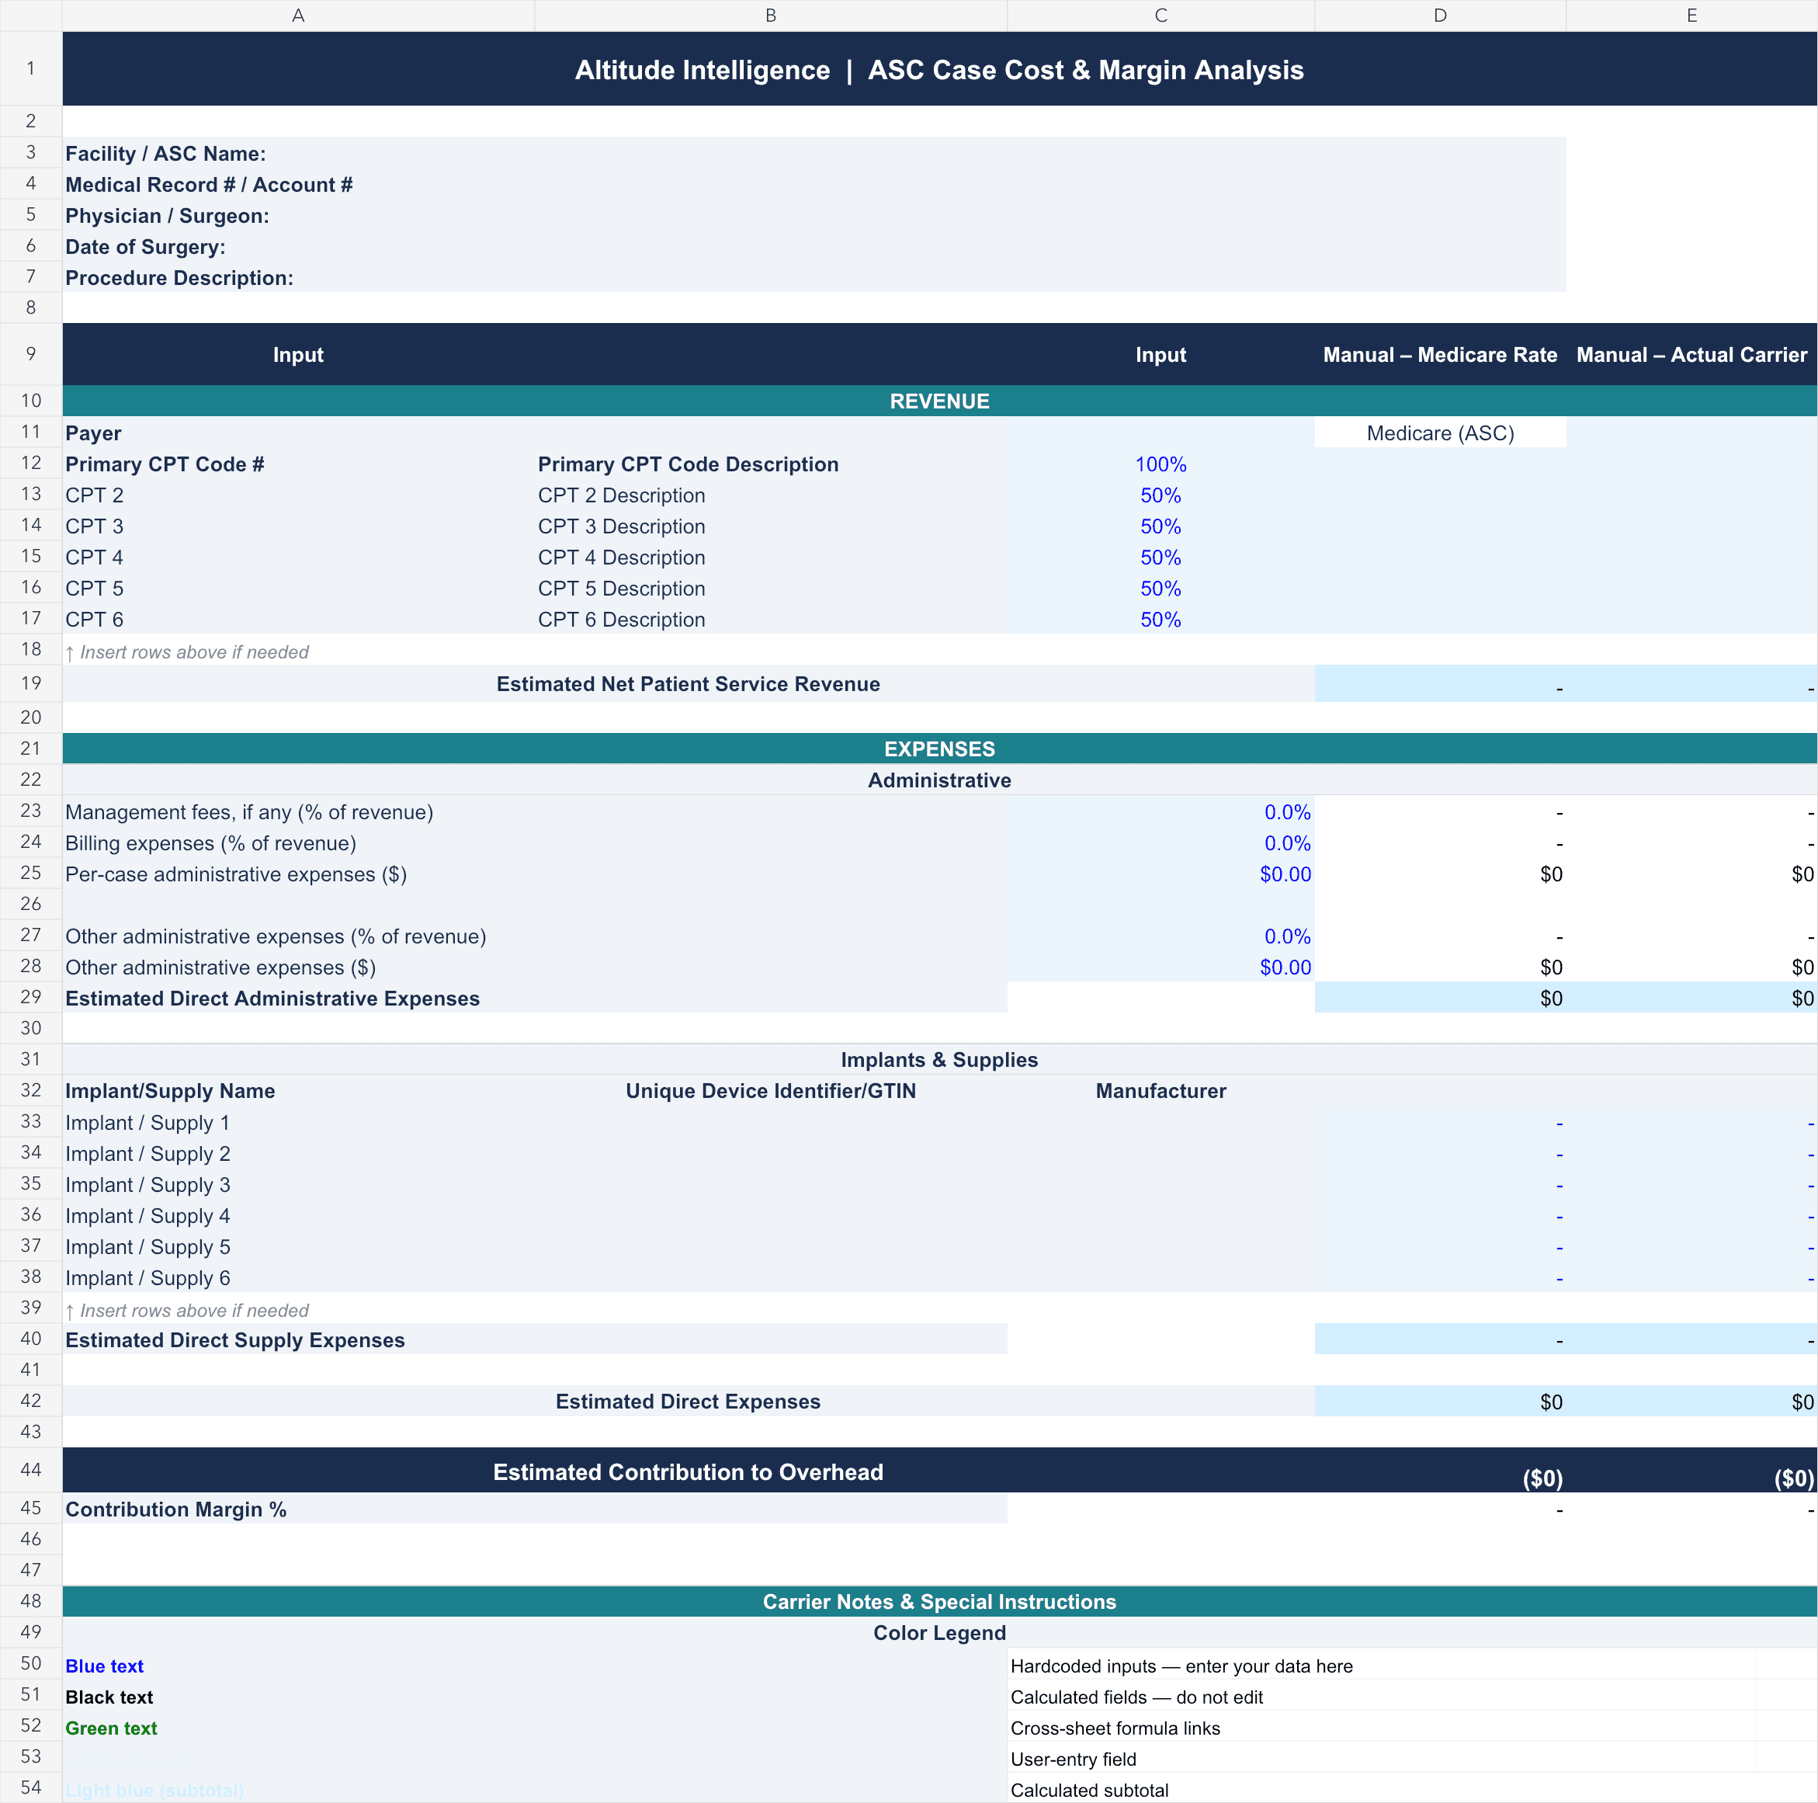Click the Implant / Supply 6 cell
Viewport: 1818px width, 1803px height.
click(298, 1278)
